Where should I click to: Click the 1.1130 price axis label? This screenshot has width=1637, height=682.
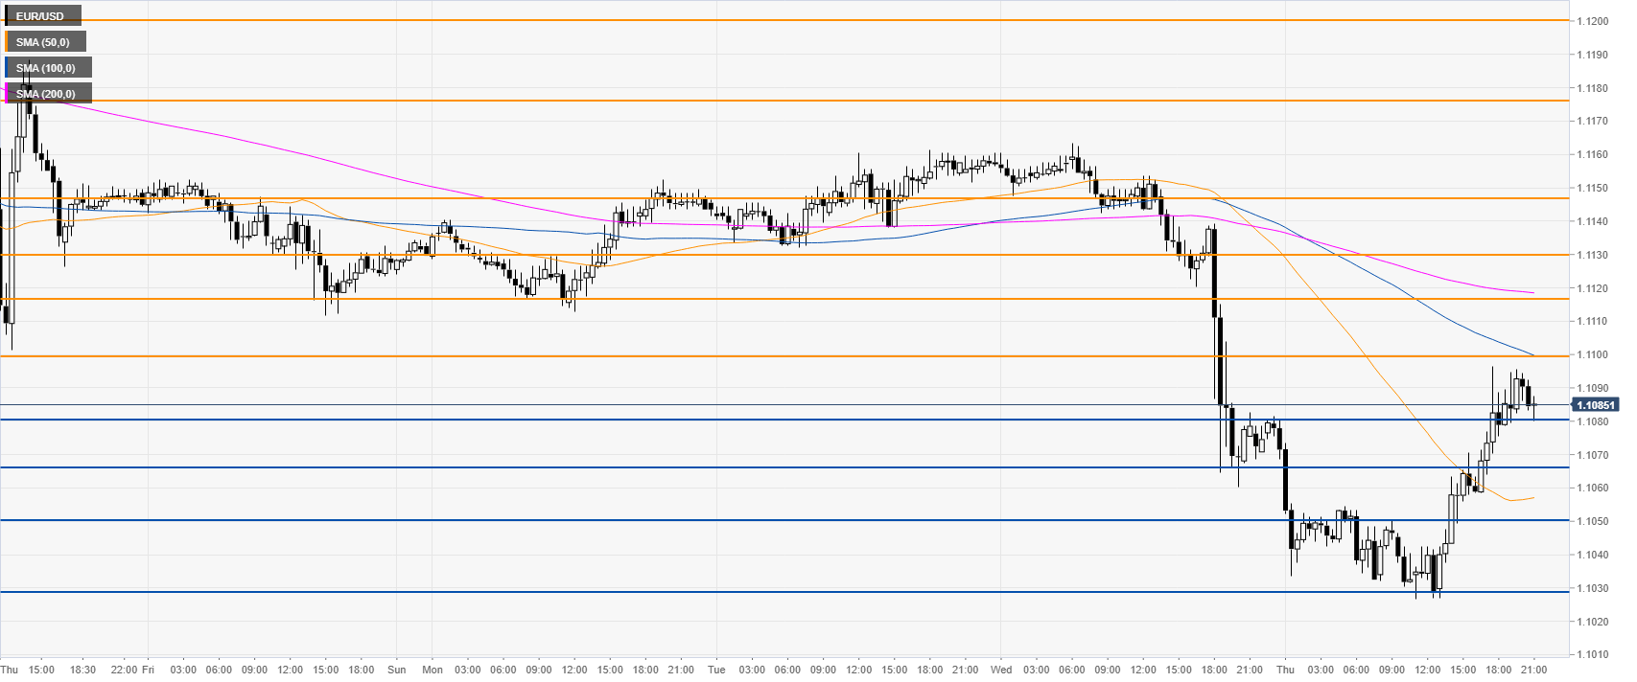click(1592, 255)
